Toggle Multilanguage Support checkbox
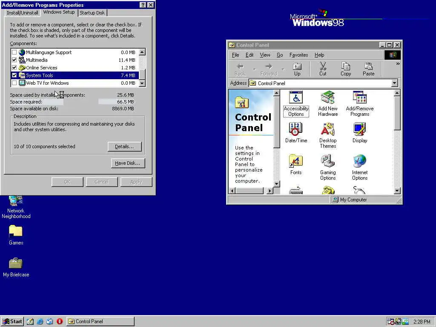Image resolution: width=436 pixels, height=327 pixels. pos(14,52)
